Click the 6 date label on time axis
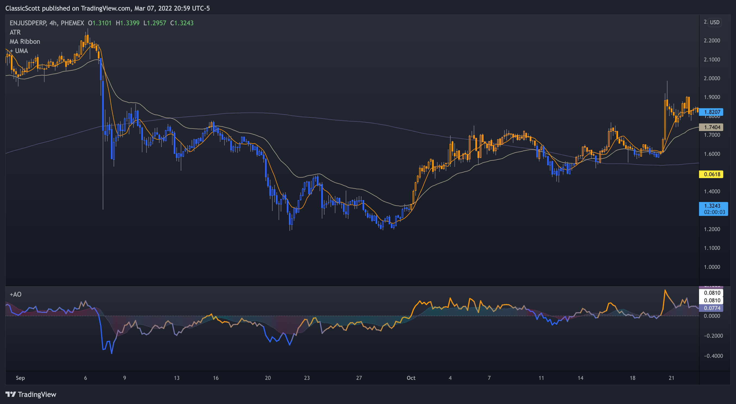Screen dimensions: 736x404 [x=85, y=378]
